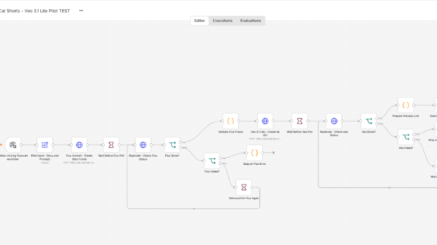
Task: Select Wait and Poll Flux Again node
Action: (244, 187)
